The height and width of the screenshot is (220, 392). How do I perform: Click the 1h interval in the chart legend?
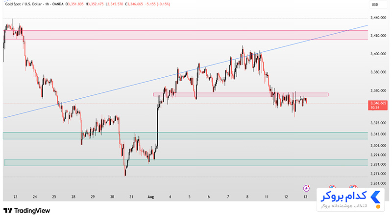pos(47,4)
